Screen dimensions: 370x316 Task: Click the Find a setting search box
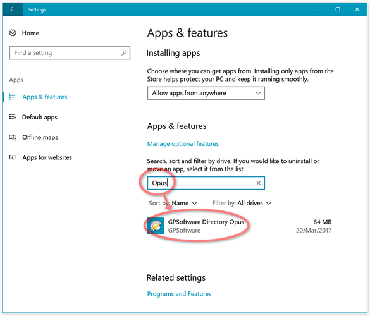coord(70,53)
